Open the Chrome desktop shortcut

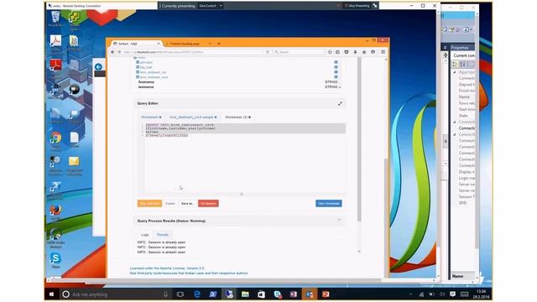pos(56,140)
